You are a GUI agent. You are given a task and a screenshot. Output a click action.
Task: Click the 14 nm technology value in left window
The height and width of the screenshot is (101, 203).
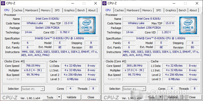pos(28,32)
